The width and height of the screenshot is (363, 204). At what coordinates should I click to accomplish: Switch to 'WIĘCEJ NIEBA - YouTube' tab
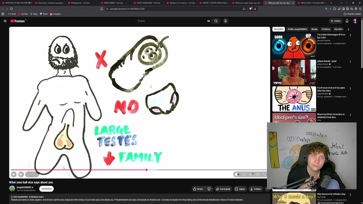(113, 3)
